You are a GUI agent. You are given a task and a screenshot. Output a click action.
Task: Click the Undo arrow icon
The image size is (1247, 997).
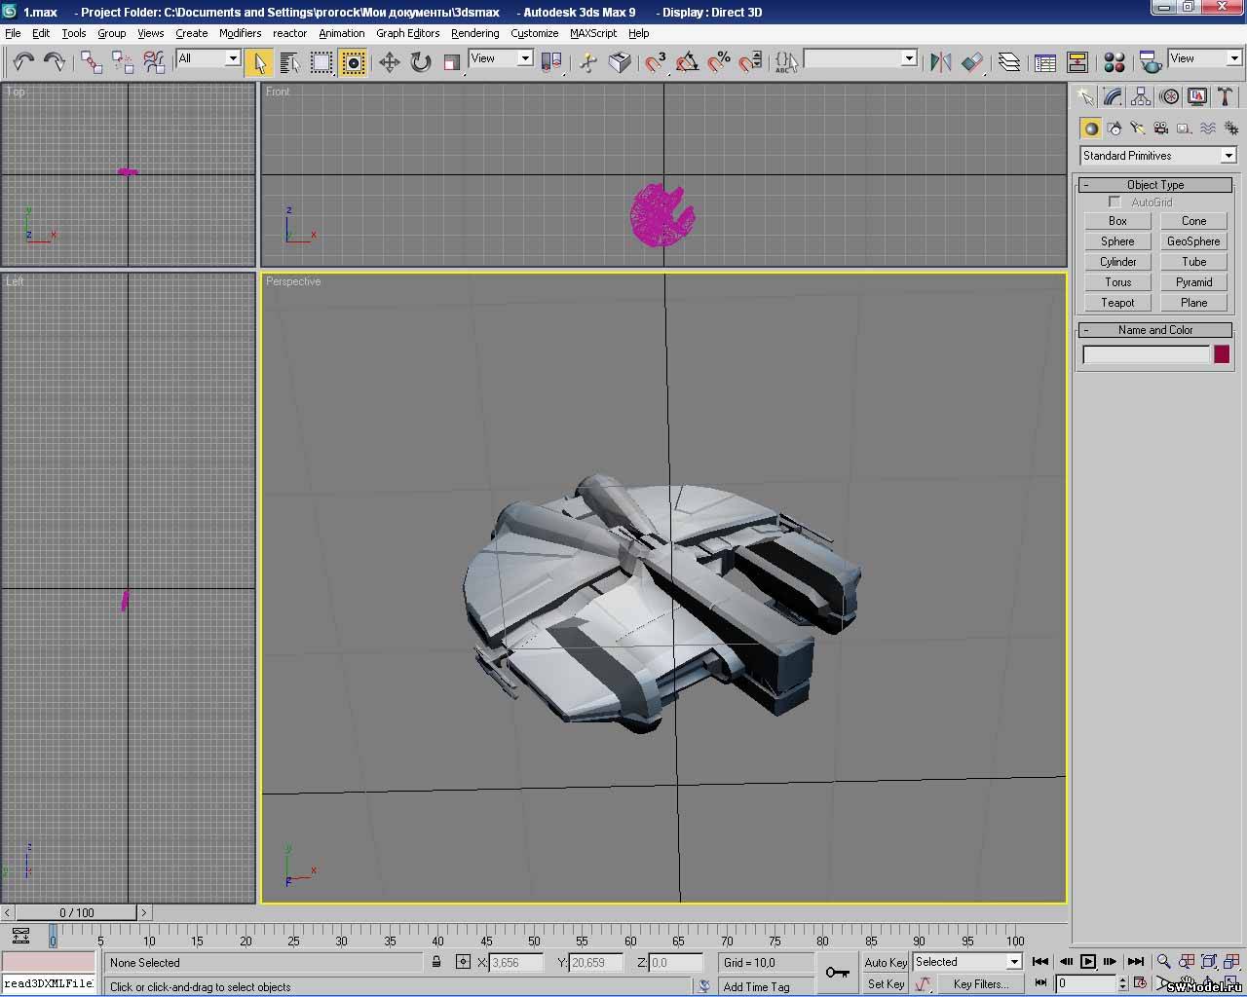(x=23, y=62)
